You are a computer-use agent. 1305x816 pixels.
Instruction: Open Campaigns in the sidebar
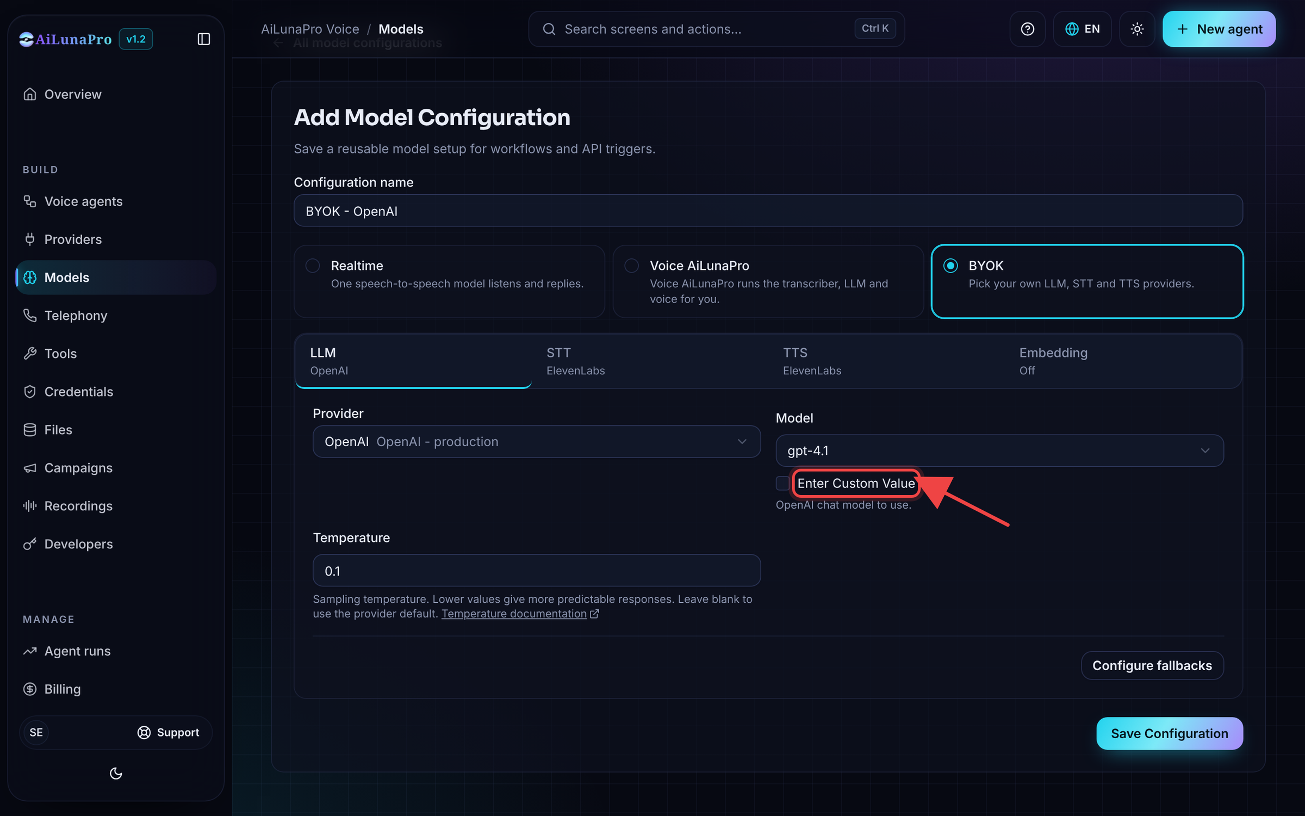coord(116,468)
